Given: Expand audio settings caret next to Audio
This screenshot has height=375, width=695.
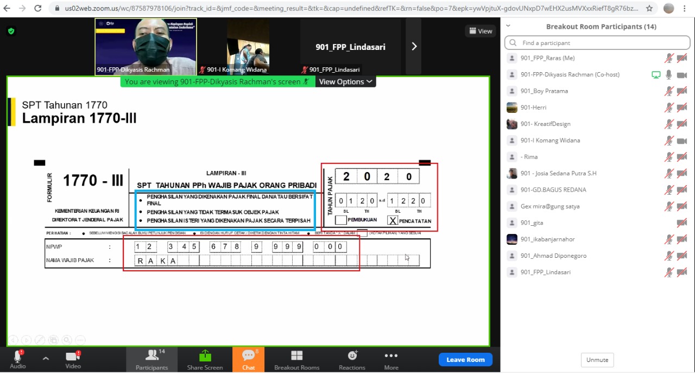Looking at the screenshot, I should [46, 358].
